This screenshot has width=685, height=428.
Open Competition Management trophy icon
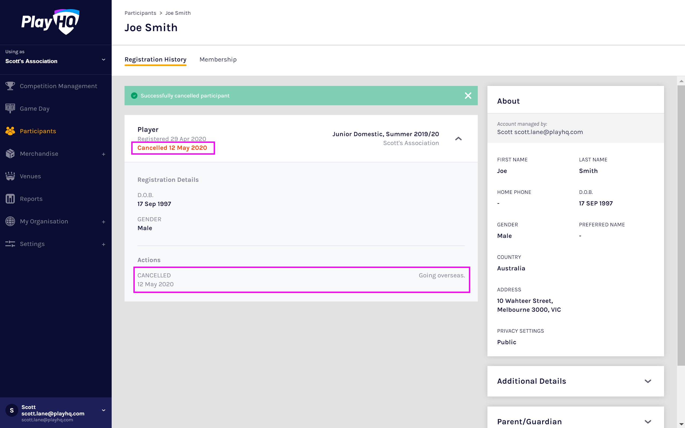[10, 86]
